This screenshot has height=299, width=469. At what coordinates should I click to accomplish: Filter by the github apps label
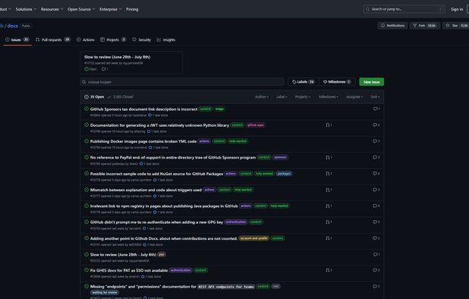pyautogui.click(x=256, y=125)
